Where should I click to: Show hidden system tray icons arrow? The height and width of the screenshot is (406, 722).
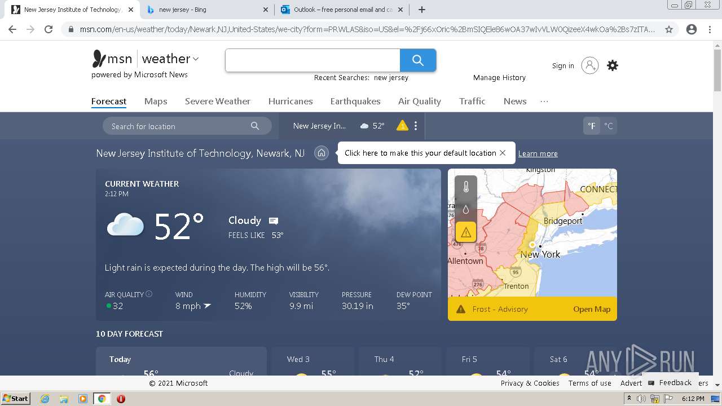pyautogui.click(x=629, y=399)
